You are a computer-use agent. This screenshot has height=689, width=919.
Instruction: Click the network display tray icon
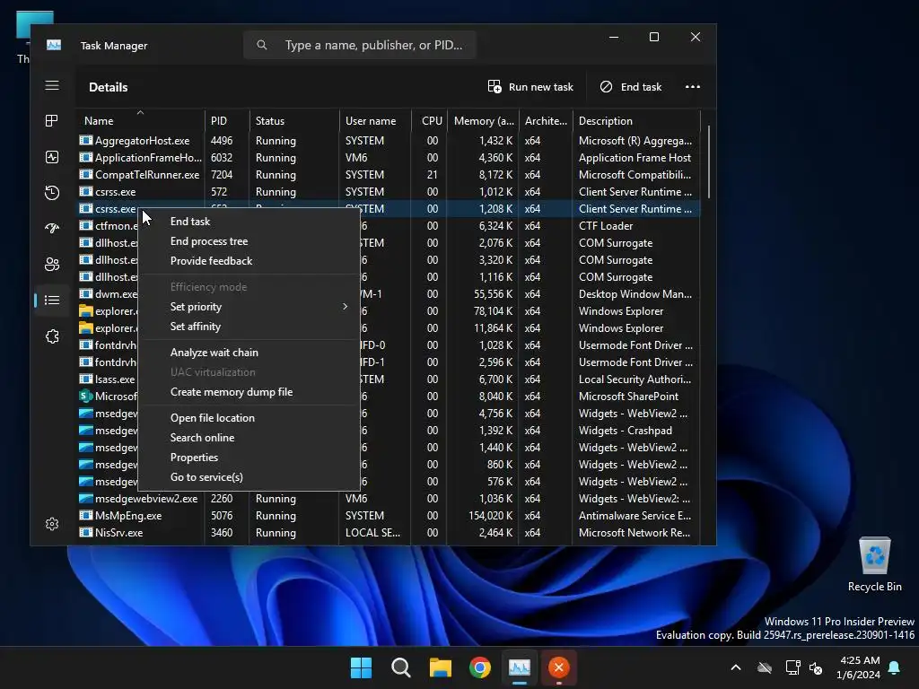click(x=793, y=667)
